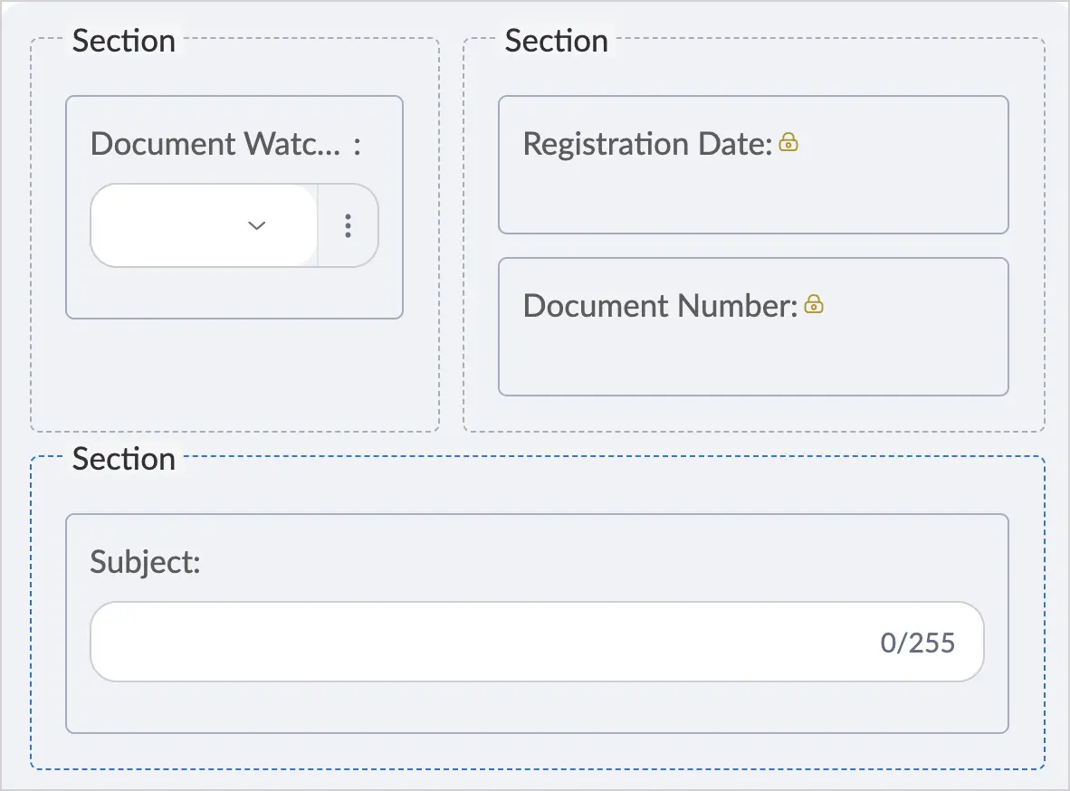Click the Registration Date label text
Viewport: 1070px width, 791px height.
647,144
